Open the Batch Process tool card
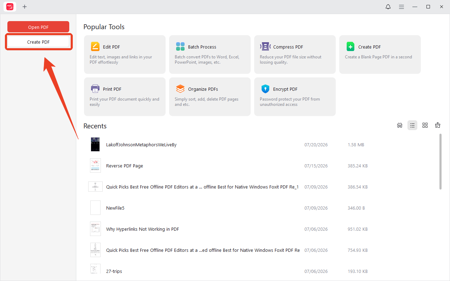Viewport: 450px width, 281px height. (210, 55)
